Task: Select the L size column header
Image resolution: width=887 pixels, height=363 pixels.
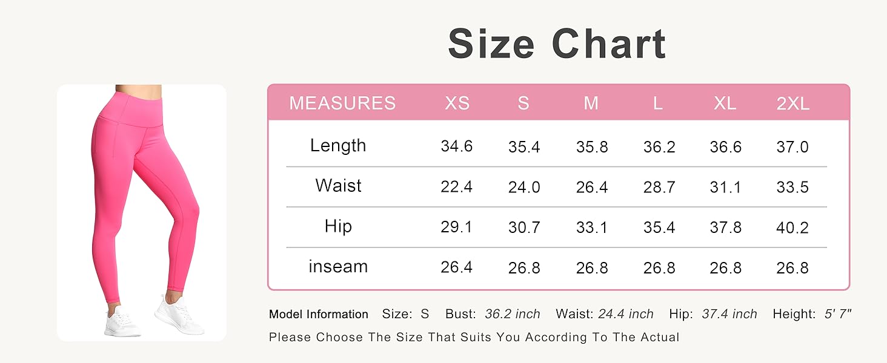Action: point(658,103)
